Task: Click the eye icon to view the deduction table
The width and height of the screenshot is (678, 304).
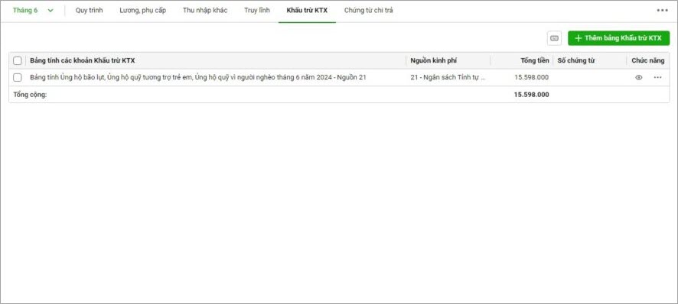Action: (x=639, y=78)
